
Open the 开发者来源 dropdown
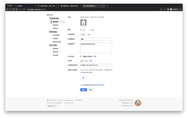click(84, 34)
